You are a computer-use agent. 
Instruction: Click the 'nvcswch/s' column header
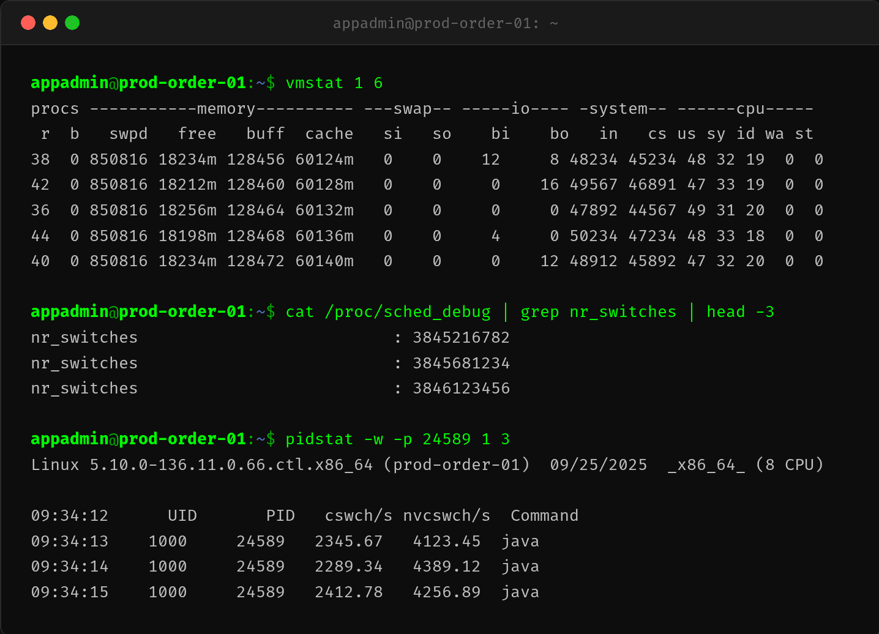pyautogui.click(x=447, y=515)
